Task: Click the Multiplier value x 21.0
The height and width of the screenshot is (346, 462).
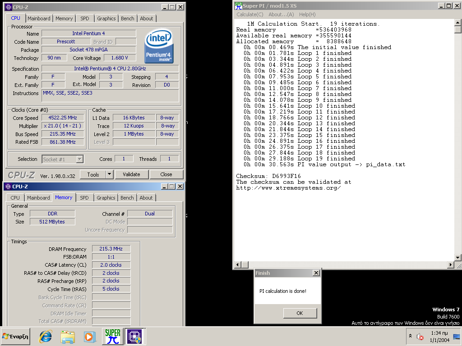Action: coord(63,126)
